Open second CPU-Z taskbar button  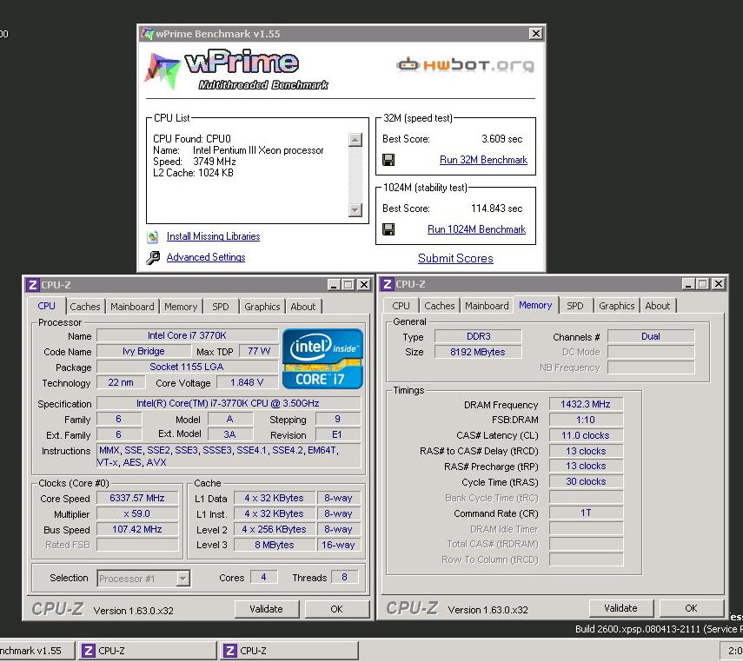[x=289, y=651]
